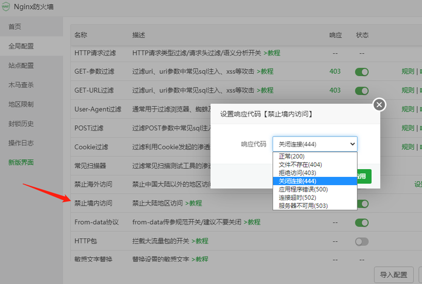
Task: Go to 木马查杀 sidebar item
Action: [x=21, y=85]
